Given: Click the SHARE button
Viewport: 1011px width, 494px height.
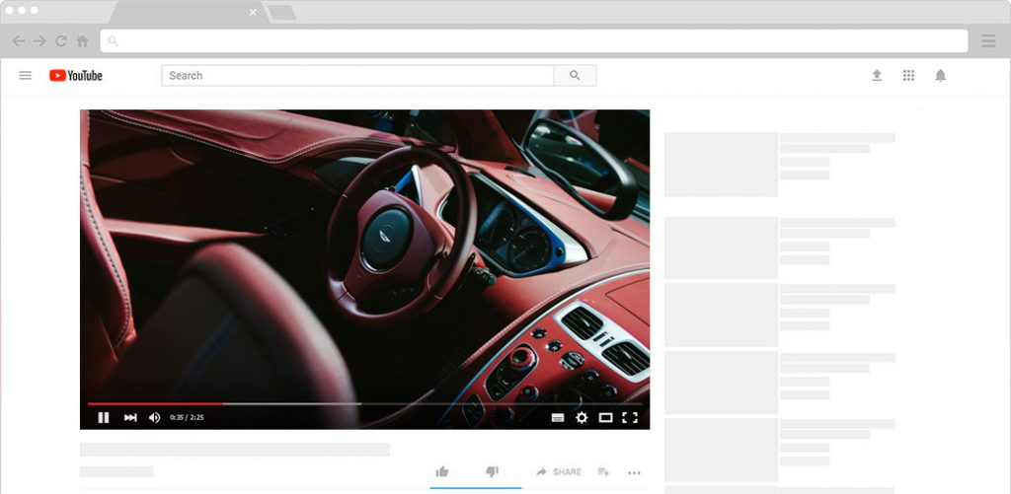Looking at the screenshot, I should (559, 472).
